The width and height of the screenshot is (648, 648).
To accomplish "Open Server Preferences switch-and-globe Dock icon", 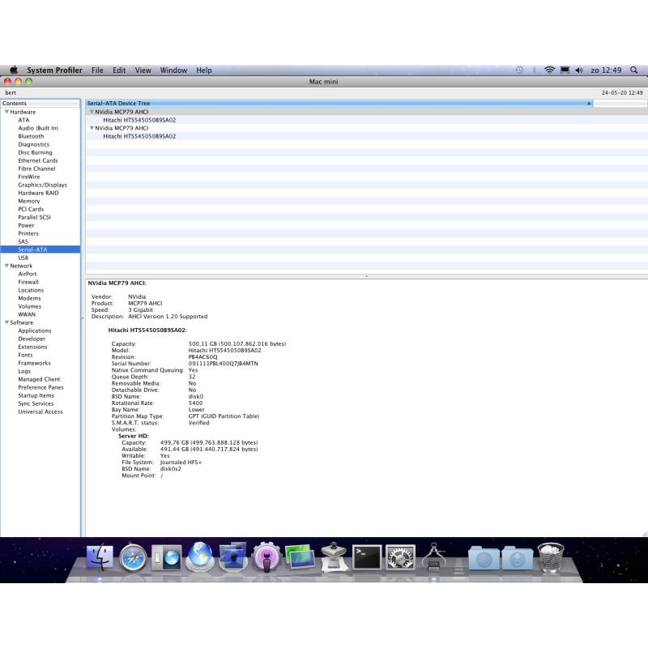I will click(x=166, y=557).
